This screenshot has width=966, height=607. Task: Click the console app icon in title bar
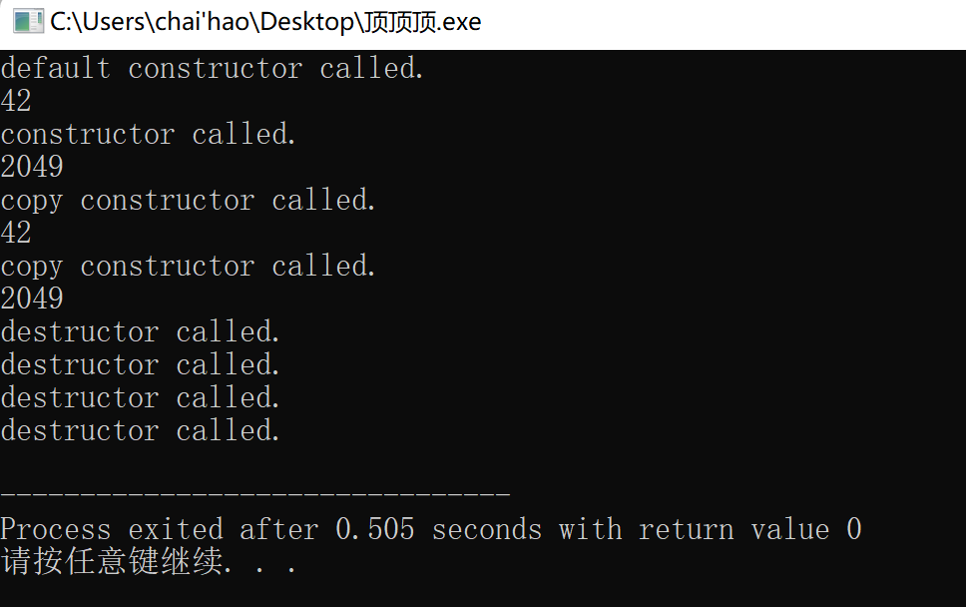[28, 22]
